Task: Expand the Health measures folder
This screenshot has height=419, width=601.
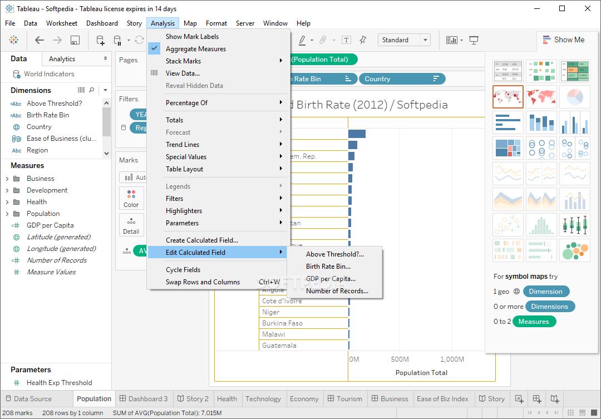Action: pos(7,202)
